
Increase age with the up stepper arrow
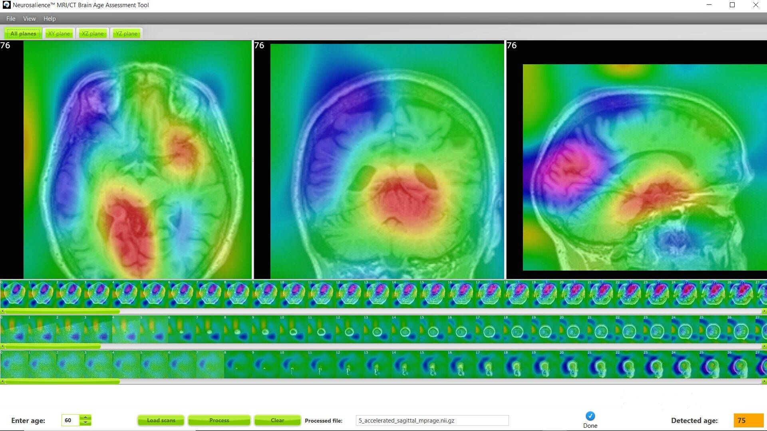coord(85,417)
